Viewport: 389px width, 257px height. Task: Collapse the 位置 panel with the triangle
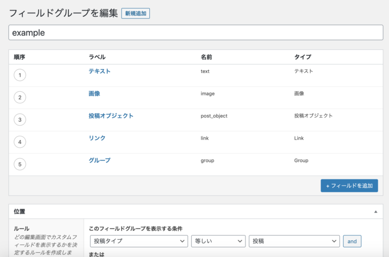pos(376,212)
